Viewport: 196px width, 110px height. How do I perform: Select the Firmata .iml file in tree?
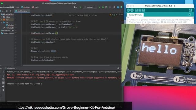point(9,28)
